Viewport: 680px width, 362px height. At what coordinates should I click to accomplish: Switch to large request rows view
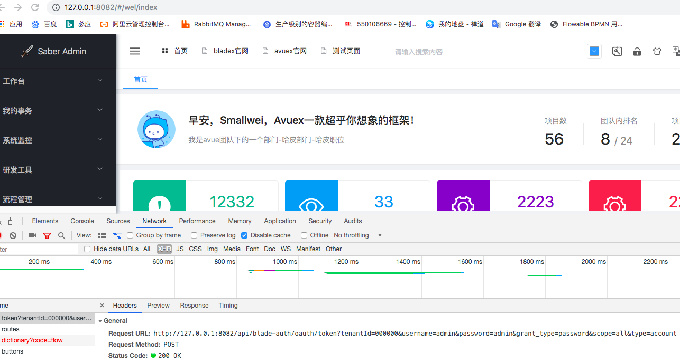[x=102, y=235]
